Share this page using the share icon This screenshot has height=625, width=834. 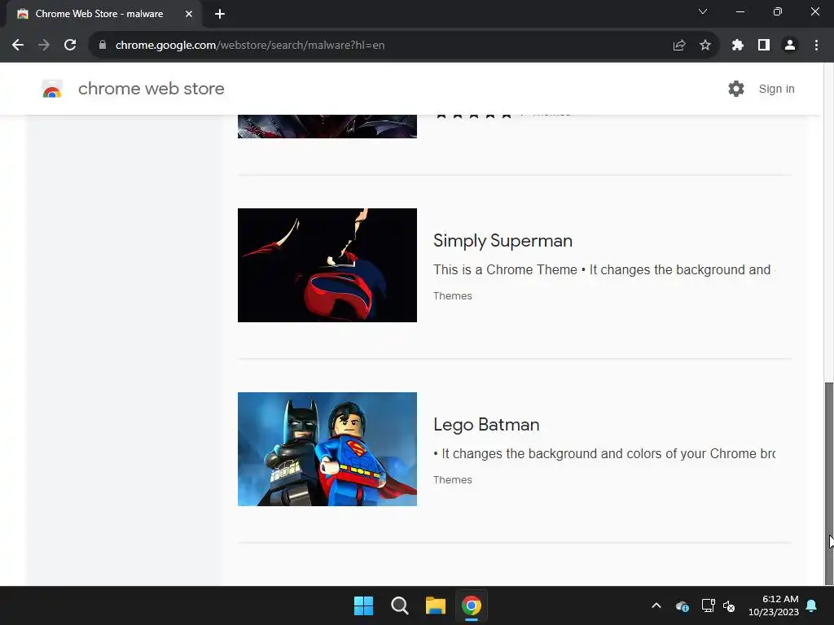679,46
